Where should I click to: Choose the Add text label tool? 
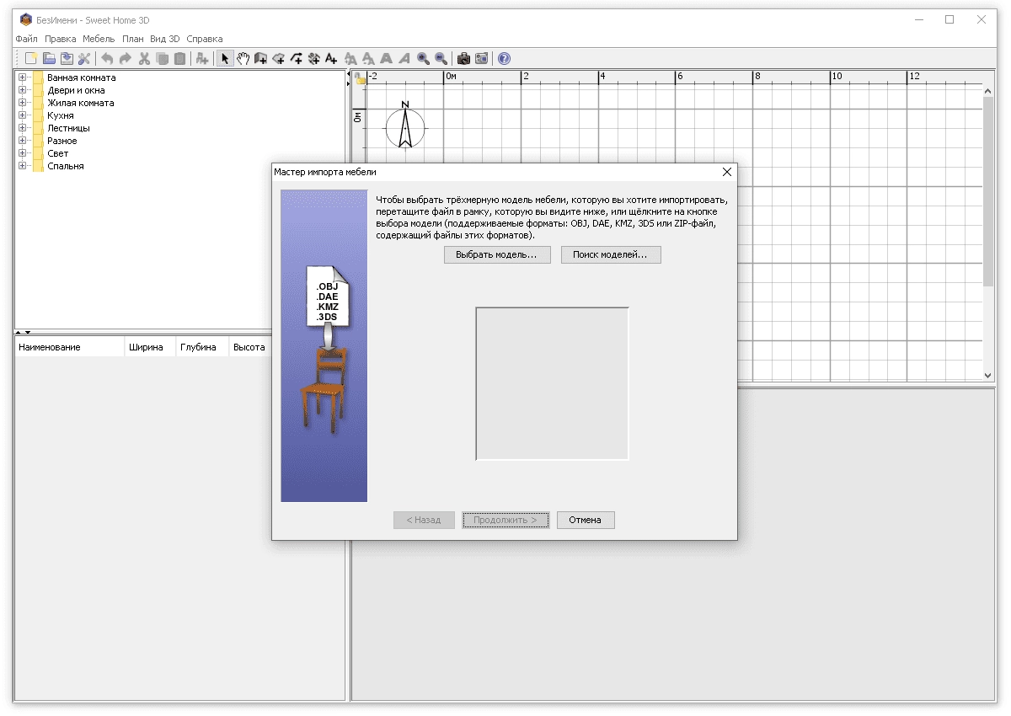click(x=331, y=58)
